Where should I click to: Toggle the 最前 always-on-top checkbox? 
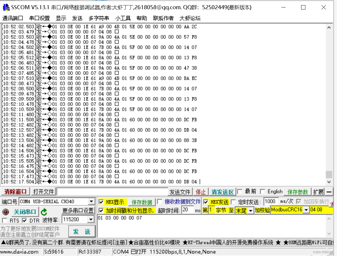click(240, 191)
